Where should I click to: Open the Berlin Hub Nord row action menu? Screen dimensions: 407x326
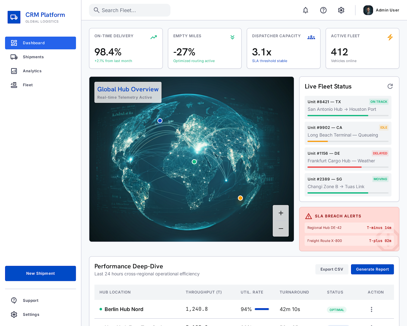point(371,309)
